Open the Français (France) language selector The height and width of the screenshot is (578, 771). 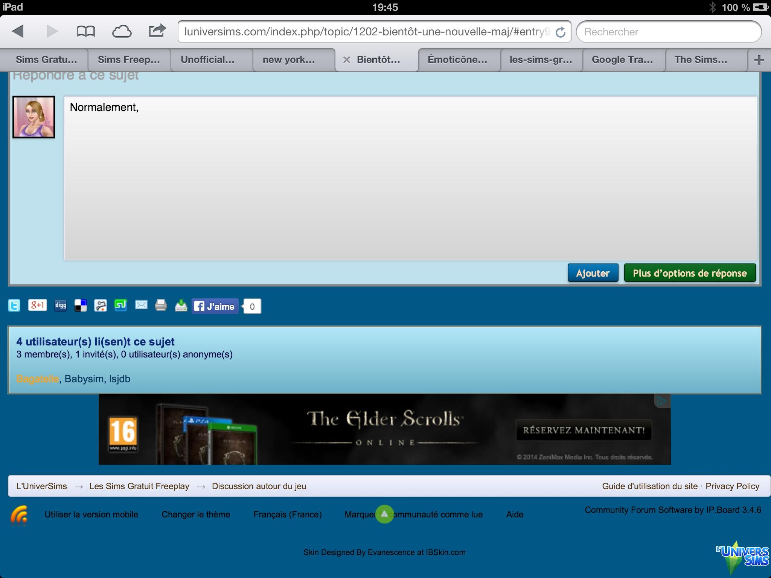[288, 514]
